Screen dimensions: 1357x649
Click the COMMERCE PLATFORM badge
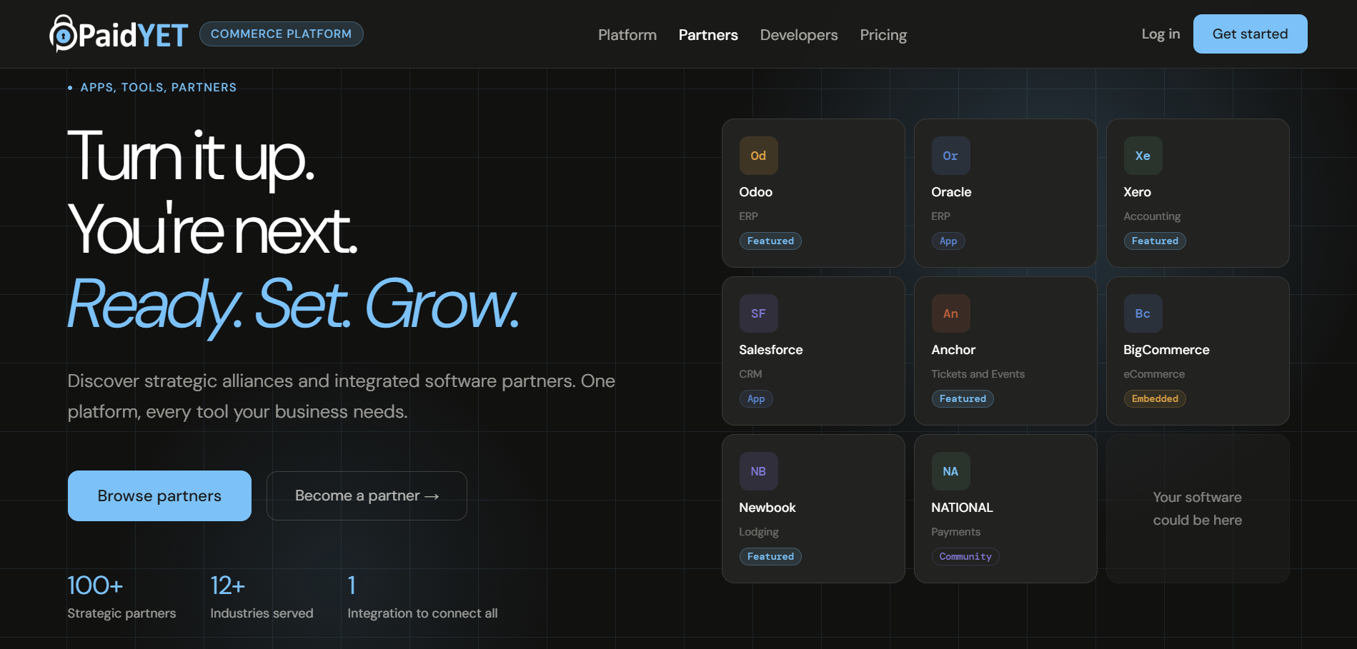(x=281, y=34)
